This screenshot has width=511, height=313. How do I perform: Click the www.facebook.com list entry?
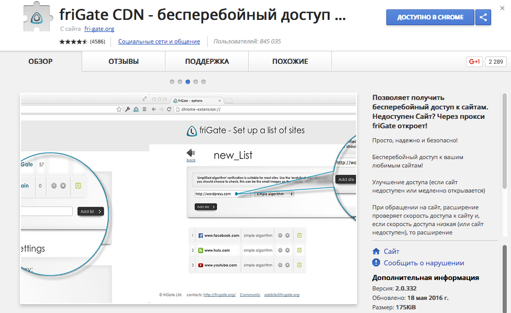[x=219, y=235]
